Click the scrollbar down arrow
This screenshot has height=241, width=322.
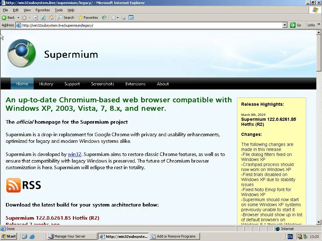point(319,222)
